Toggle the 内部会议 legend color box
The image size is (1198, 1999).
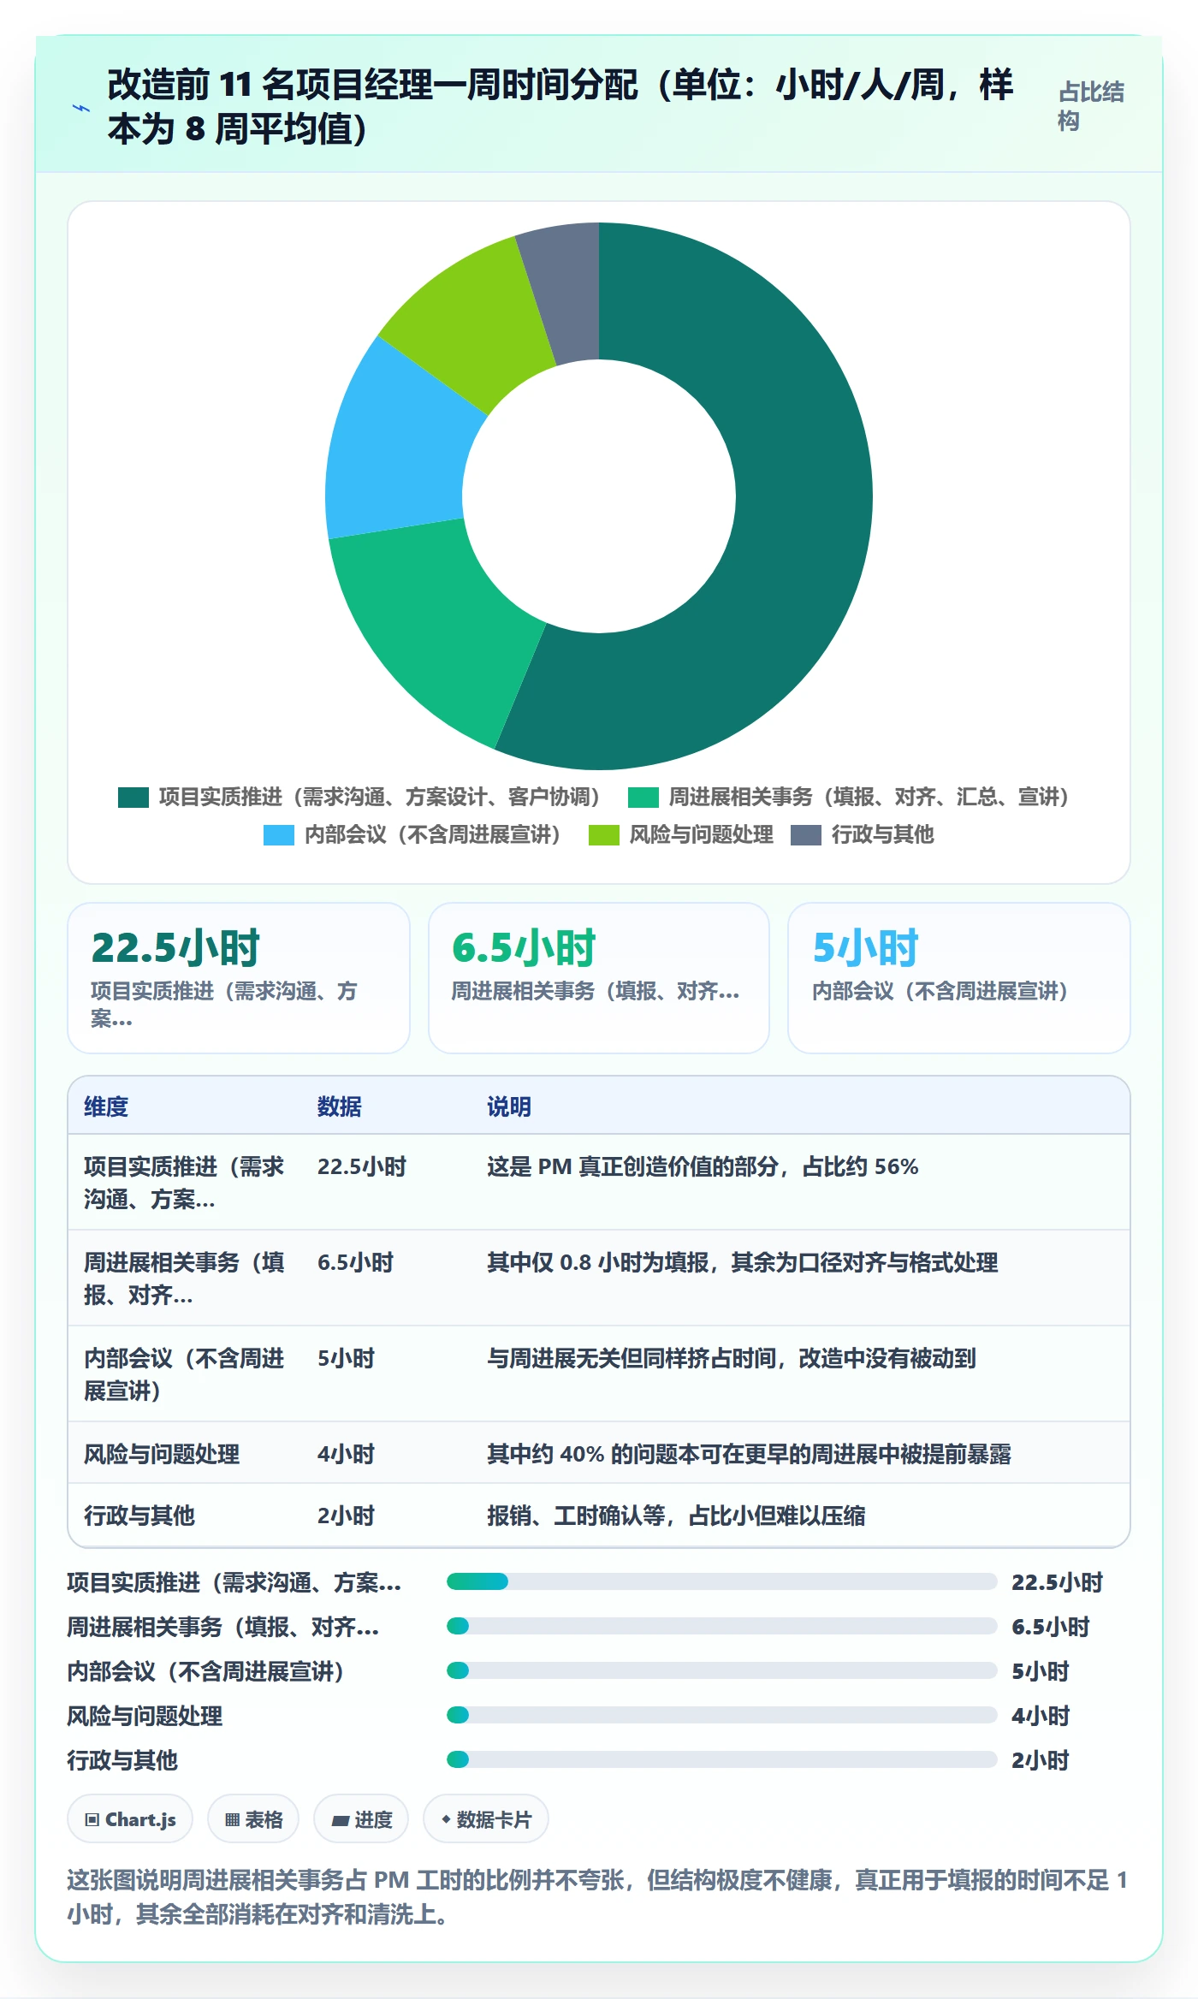point(279,835)
